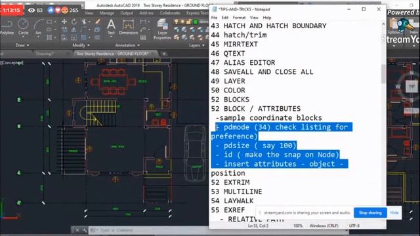Open the Arc tool dropdown arrow
This screenshot has height=236, width=420.
pyautogui.click(x=38, y=37)
